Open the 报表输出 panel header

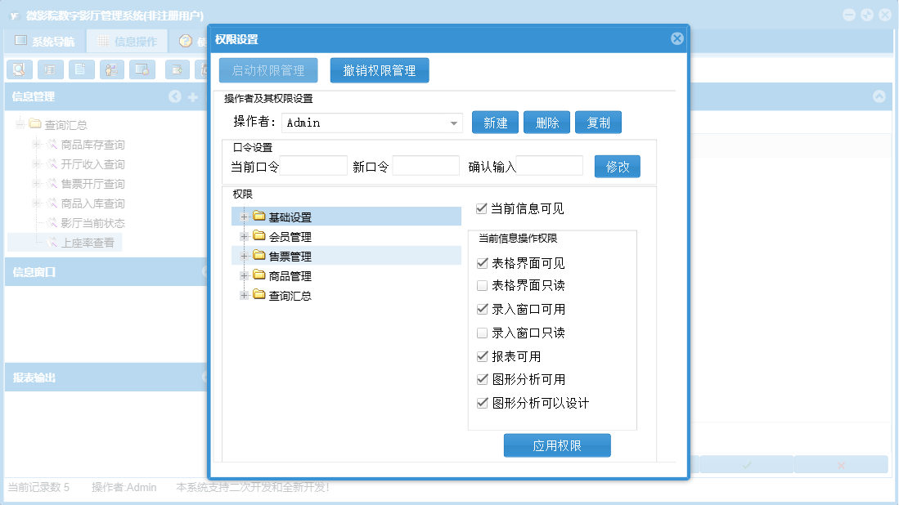point(106,378)
